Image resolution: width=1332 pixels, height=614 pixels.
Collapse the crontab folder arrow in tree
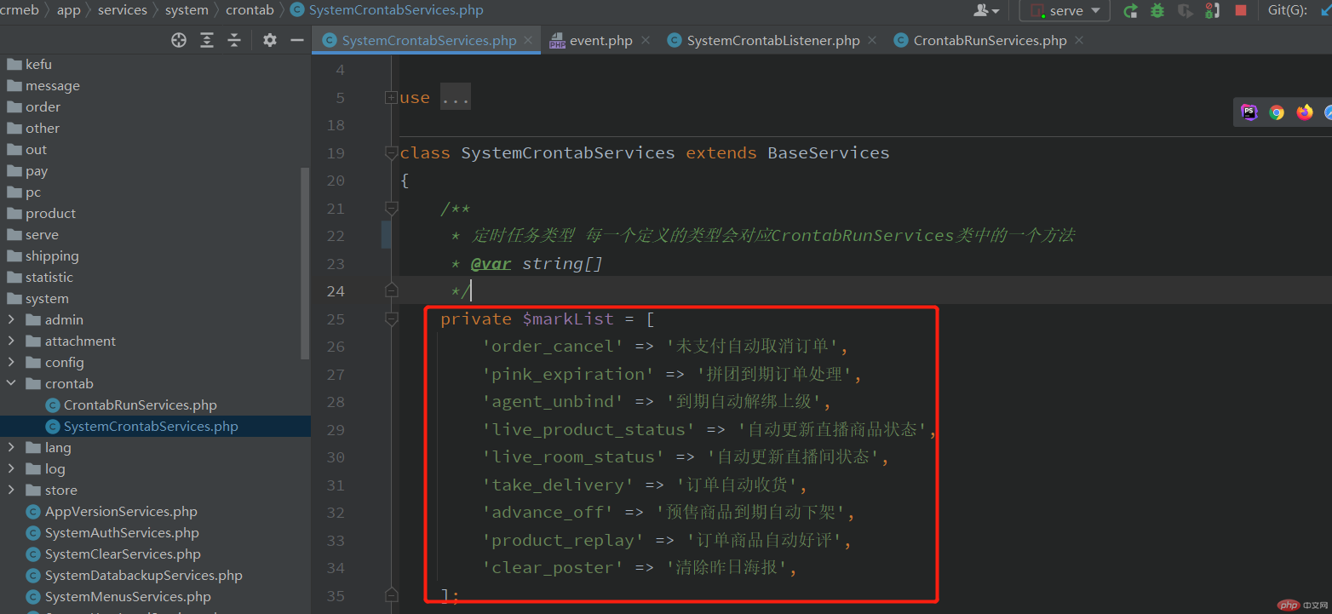click(11, 384)
